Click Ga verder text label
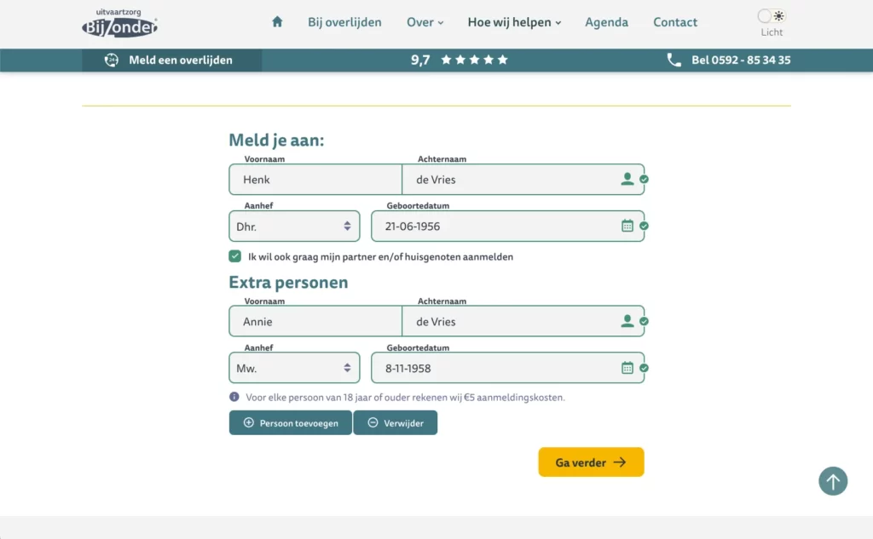This screenshot has width=873, height=539. click(581, 463)
